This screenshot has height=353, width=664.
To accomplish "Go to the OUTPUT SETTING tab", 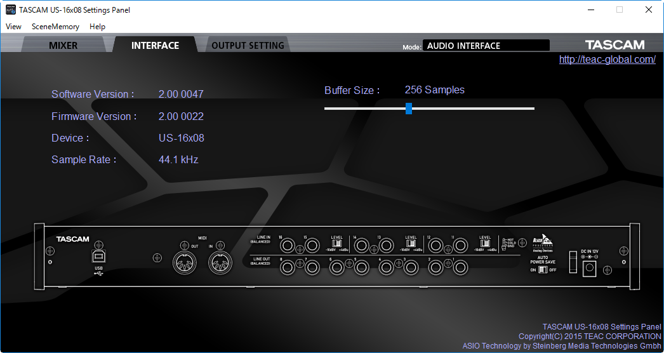I will [248, 45].
